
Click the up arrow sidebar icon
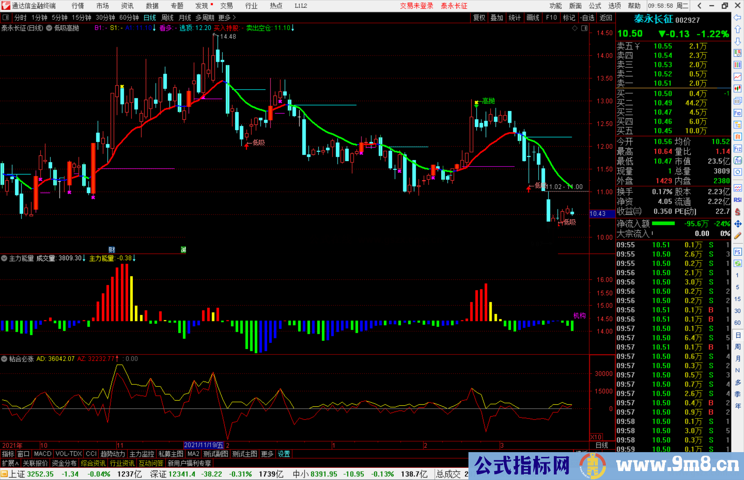tap(737, 30)
